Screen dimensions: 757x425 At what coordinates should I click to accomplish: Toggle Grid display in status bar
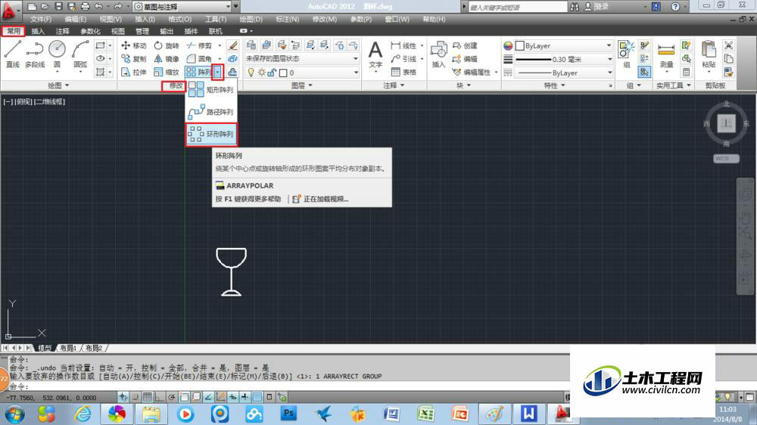pyautogui.click(x=148, y=397)
